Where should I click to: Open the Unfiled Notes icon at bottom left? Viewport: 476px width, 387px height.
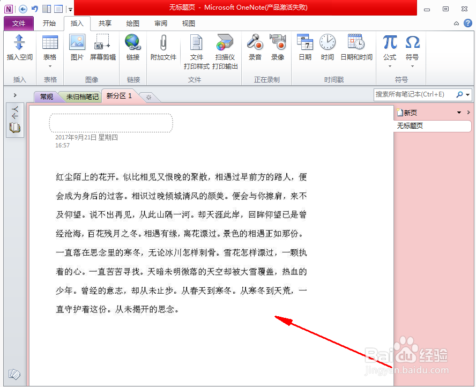tap(14, 374)
